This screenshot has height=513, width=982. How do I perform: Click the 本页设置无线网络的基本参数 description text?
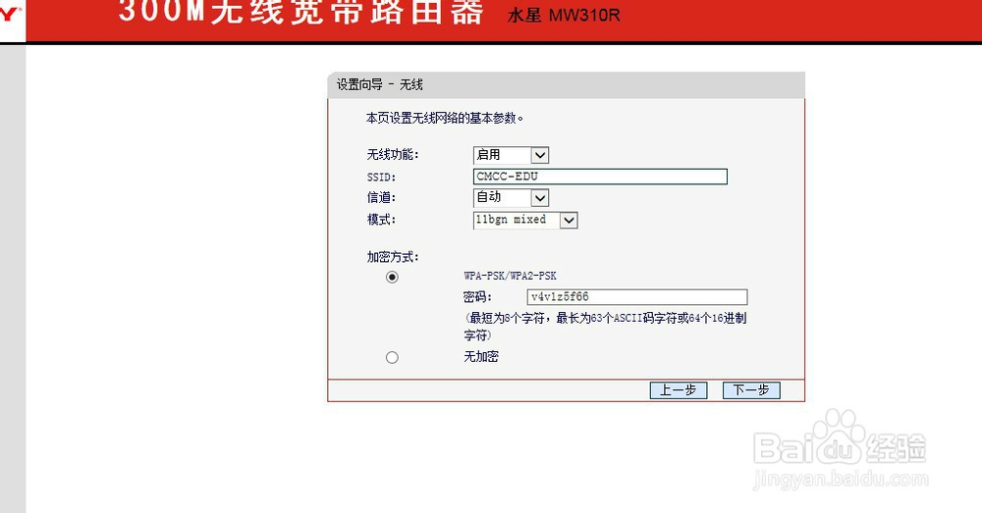click(x=445, y=118)
